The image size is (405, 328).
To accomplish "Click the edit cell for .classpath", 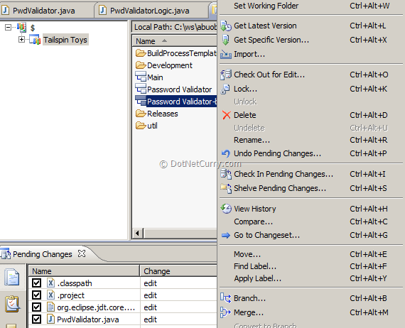I will [x=179, y=283].
